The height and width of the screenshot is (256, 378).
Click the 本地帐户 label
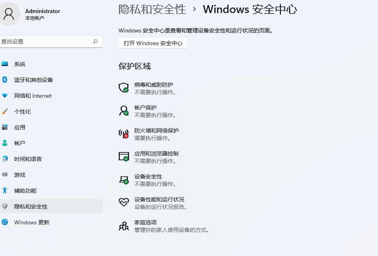35,18
